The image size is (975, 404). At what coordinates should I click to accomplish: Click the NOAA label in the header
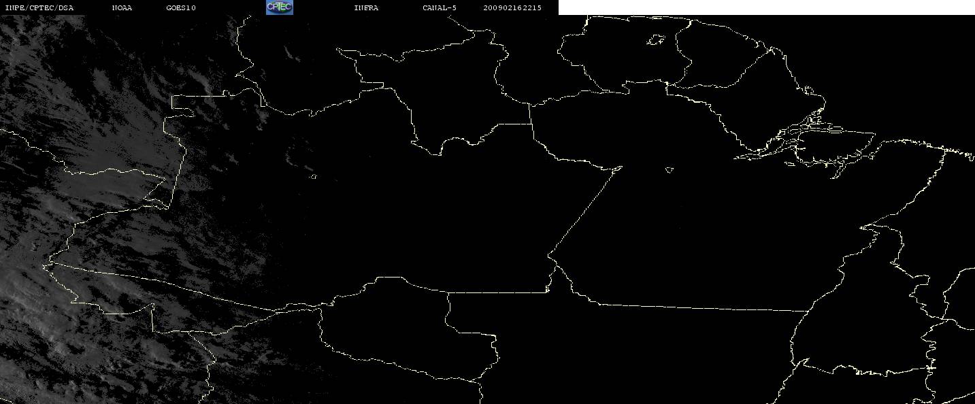point(122,8)
